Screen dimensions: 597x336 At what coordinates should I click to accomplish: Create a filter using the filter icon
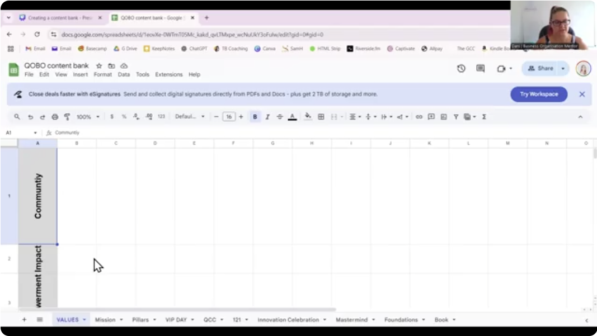[456, 117]
